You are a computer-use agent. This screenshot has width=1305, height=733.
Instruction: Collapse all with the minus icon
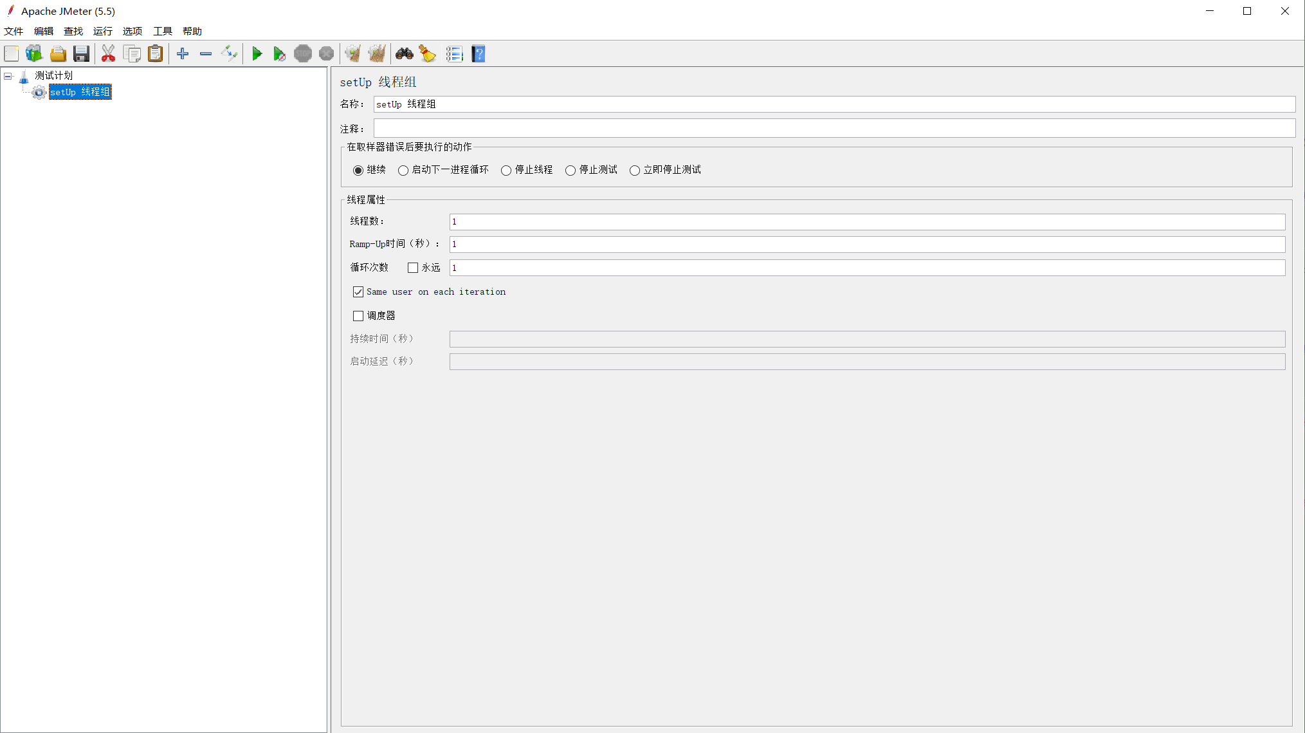click(x=206, y=54)
